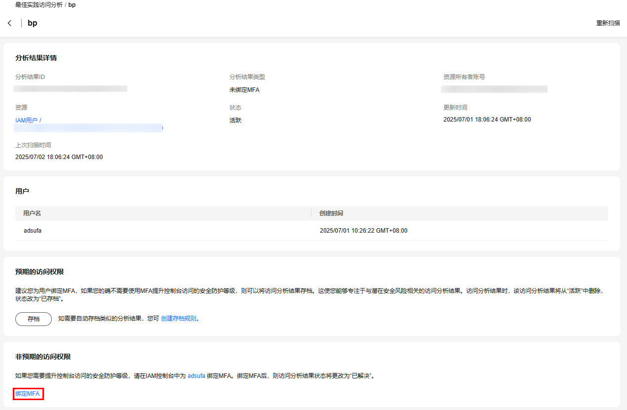Click the 未绑定MFA result type value

pos(244,90)
